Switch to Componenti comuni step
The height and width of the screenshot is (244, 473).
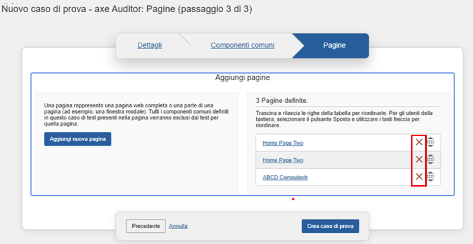pos(242,45)
